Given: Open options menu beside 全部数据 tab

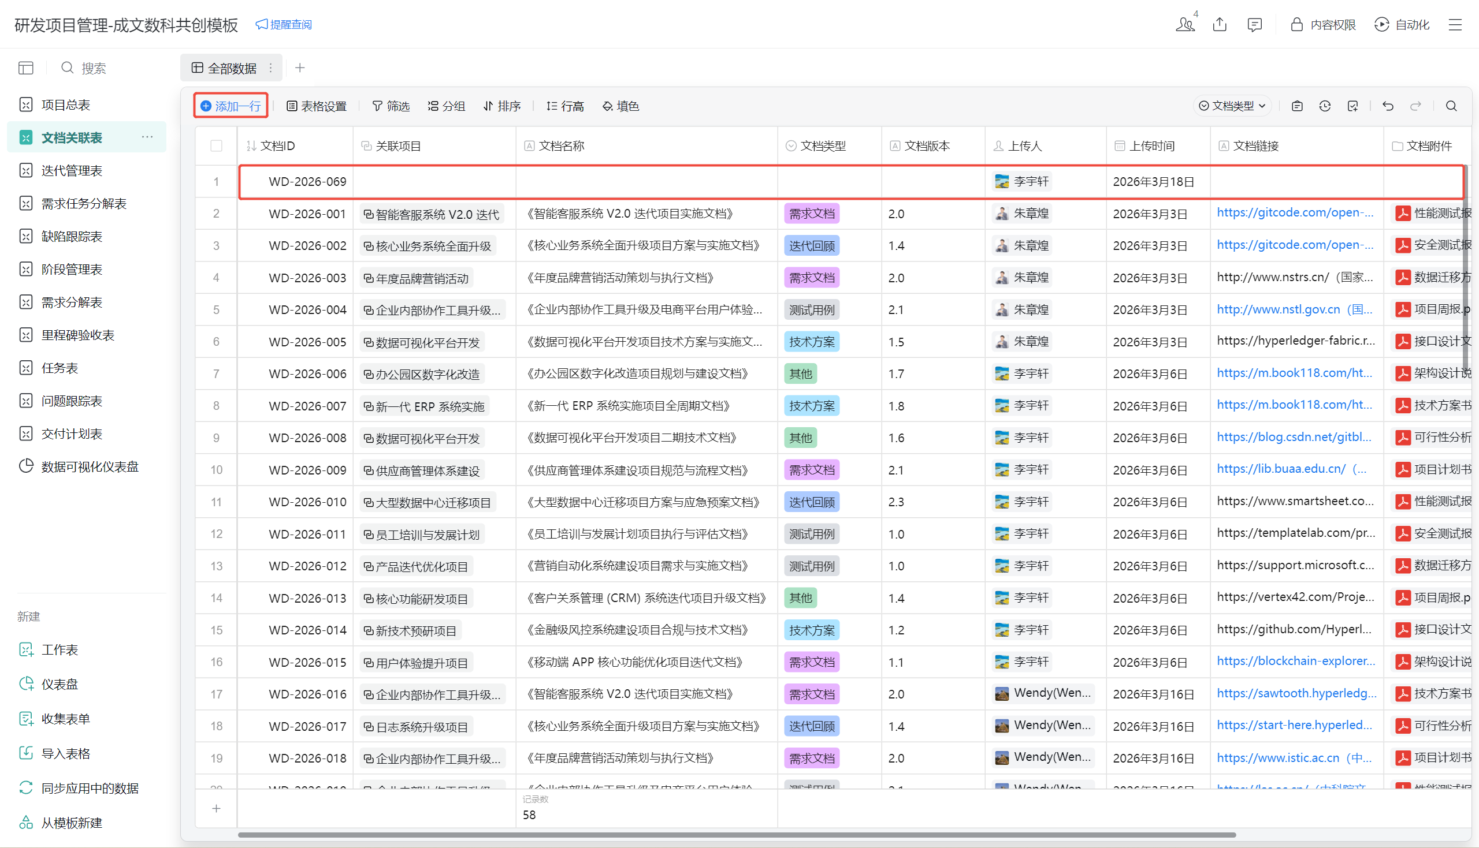Looking at the screenshot, I should point(270,68).
